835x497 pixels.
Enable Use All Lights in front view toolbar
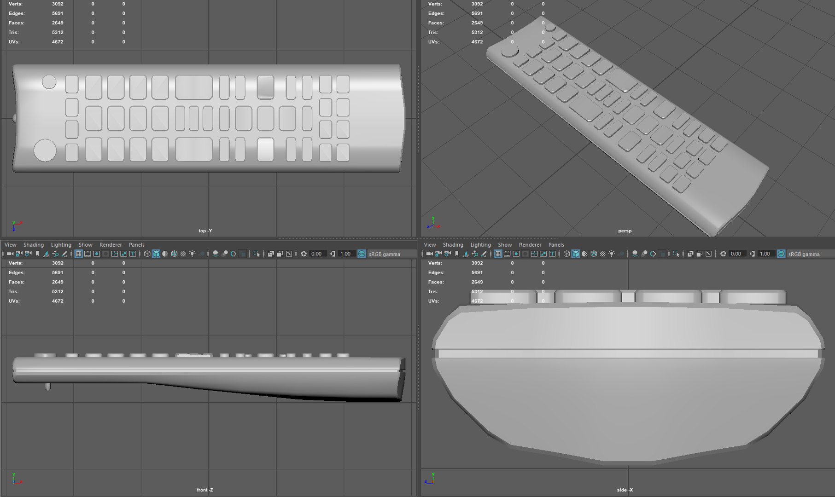[x=193, y=254]
